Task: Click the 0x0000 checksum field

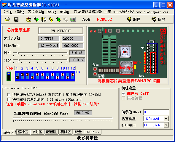Action: pyautogui.click(x=72, y=39)
